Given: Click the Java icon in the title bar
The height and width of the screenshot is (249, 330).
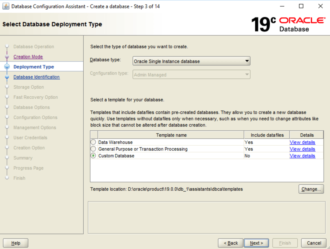Looking at the screenshot, I should click(6, 6).
